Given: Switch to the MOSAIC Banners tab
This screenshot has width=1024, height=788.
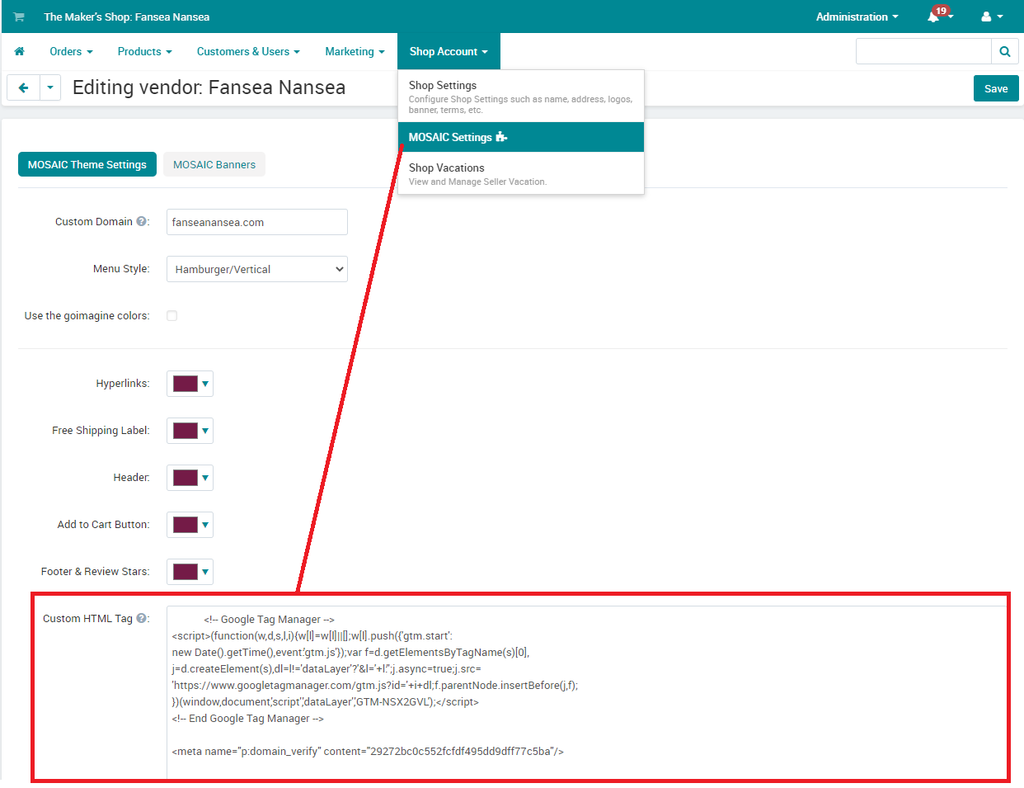Looking at the screenshot, I should point(214,164).
